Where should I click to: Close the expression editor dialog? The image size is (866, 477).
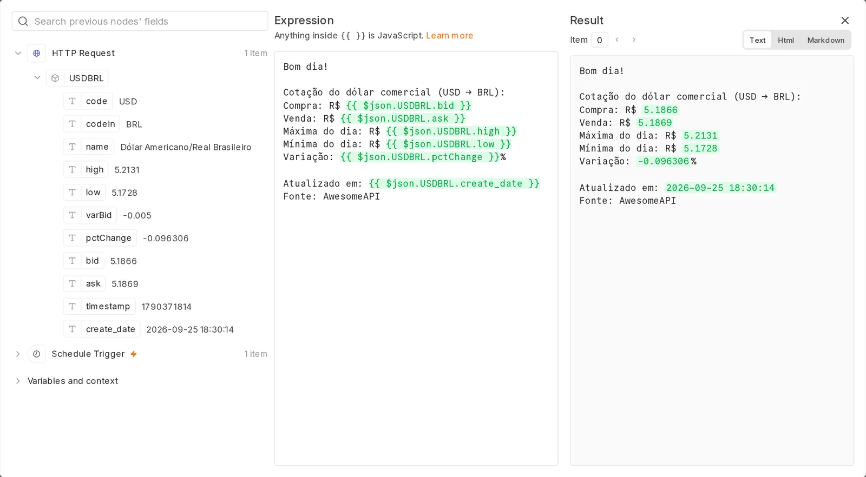(x=845, y=21)
